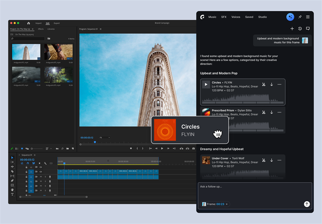This screenshot has width=322, height=224.
Task: Click the scissors icon on the Circles track
Action: click(264, 84)
